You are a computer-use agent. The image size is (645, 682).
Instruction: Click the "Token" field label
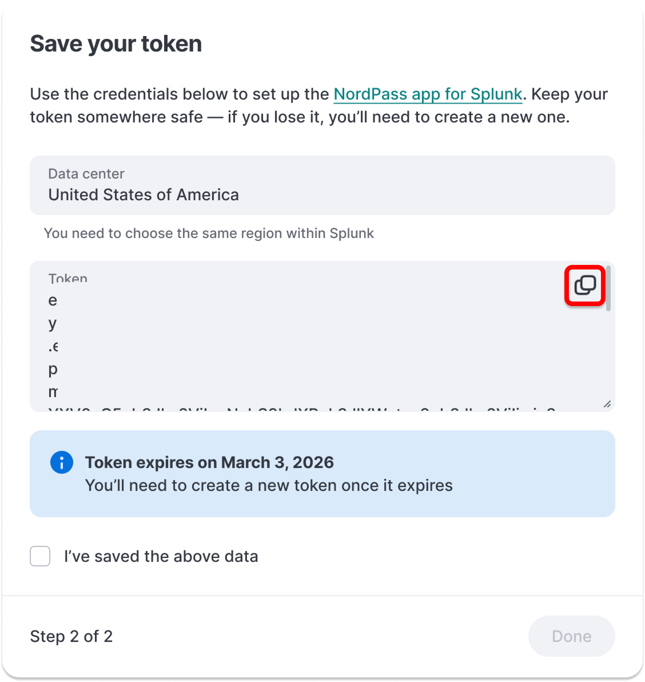[68, 278]
